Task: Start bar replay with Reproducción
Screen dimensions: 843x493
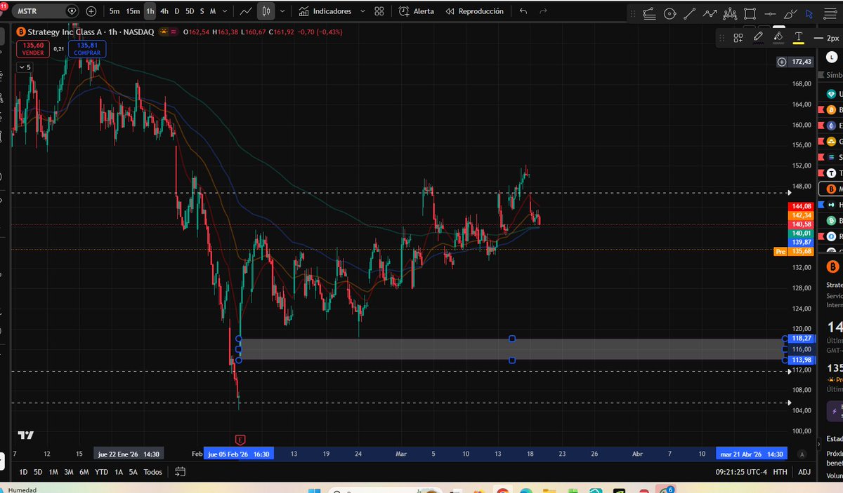Action: [474, 11]
